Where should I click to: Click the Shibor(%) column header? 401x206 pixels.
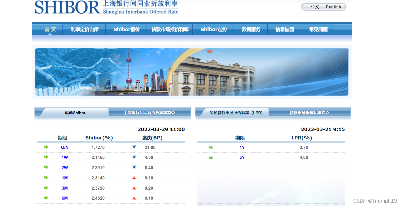(x=99, y=138)
